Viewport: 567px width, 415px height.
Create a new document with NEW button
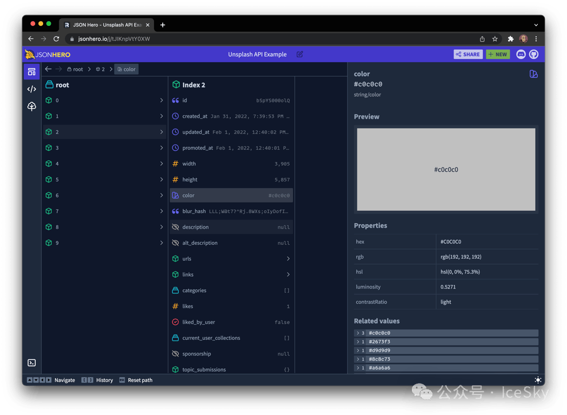[x=498, y=54]
